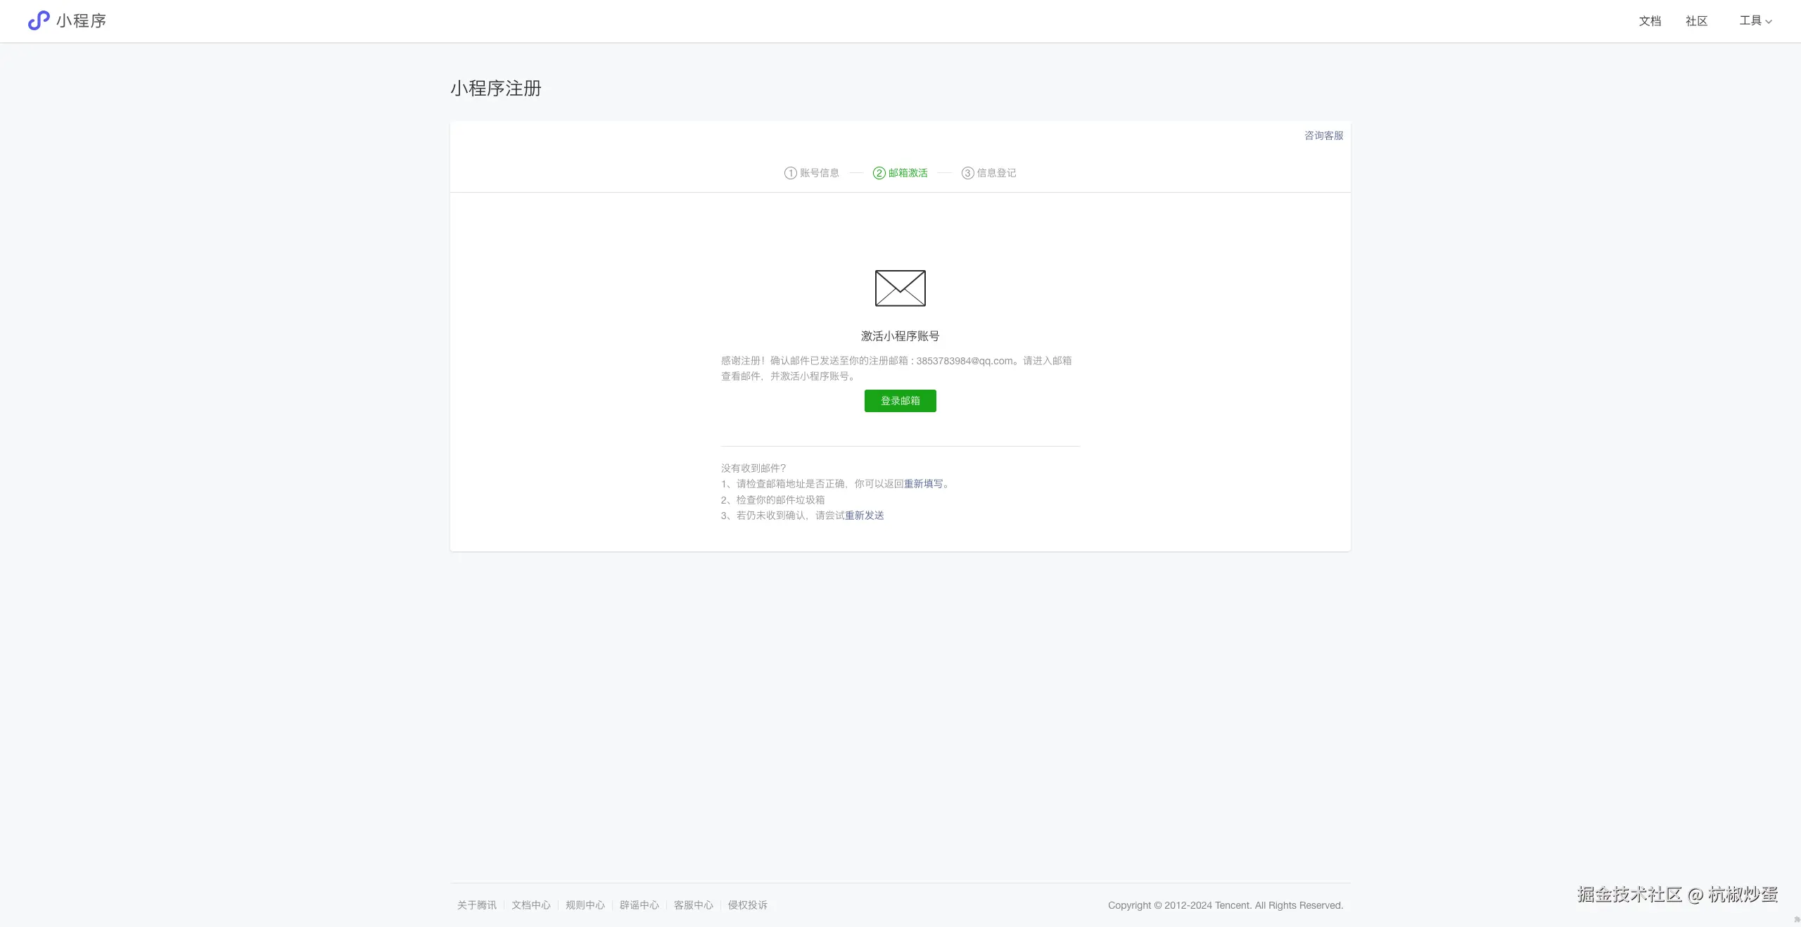Click step 3 信息登记 circle icon
This screenshot has width=1801, height=927.
(967, 173)
